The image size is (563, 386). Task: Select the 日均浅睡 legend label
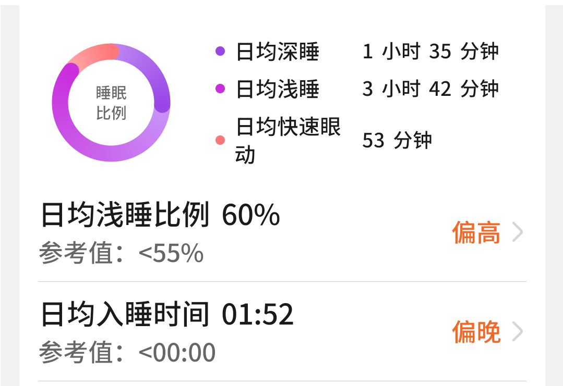[x=278, y=90]
